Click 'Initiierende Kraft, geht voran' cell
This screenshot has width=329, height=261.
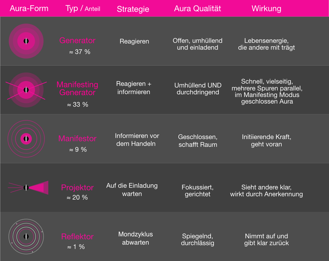(266, 141)
